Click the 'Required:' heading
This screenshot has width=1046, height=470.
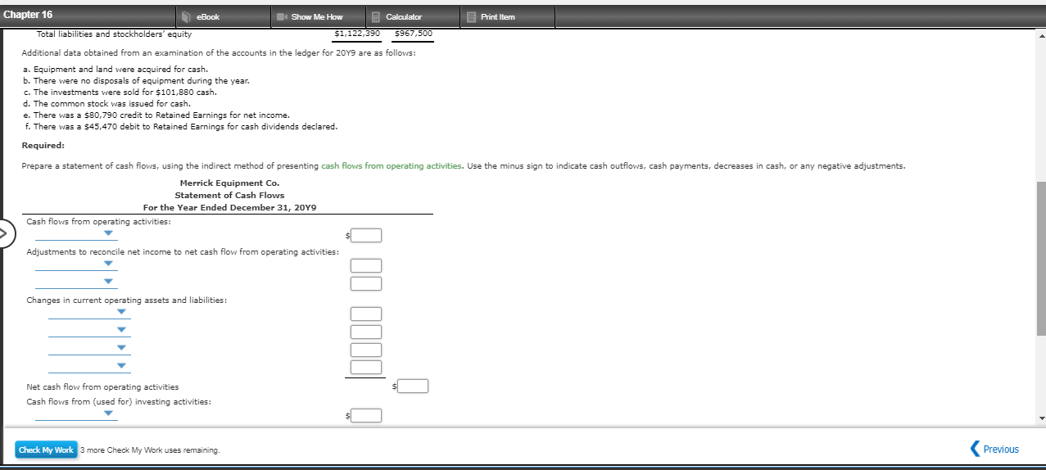coord(43,145)
